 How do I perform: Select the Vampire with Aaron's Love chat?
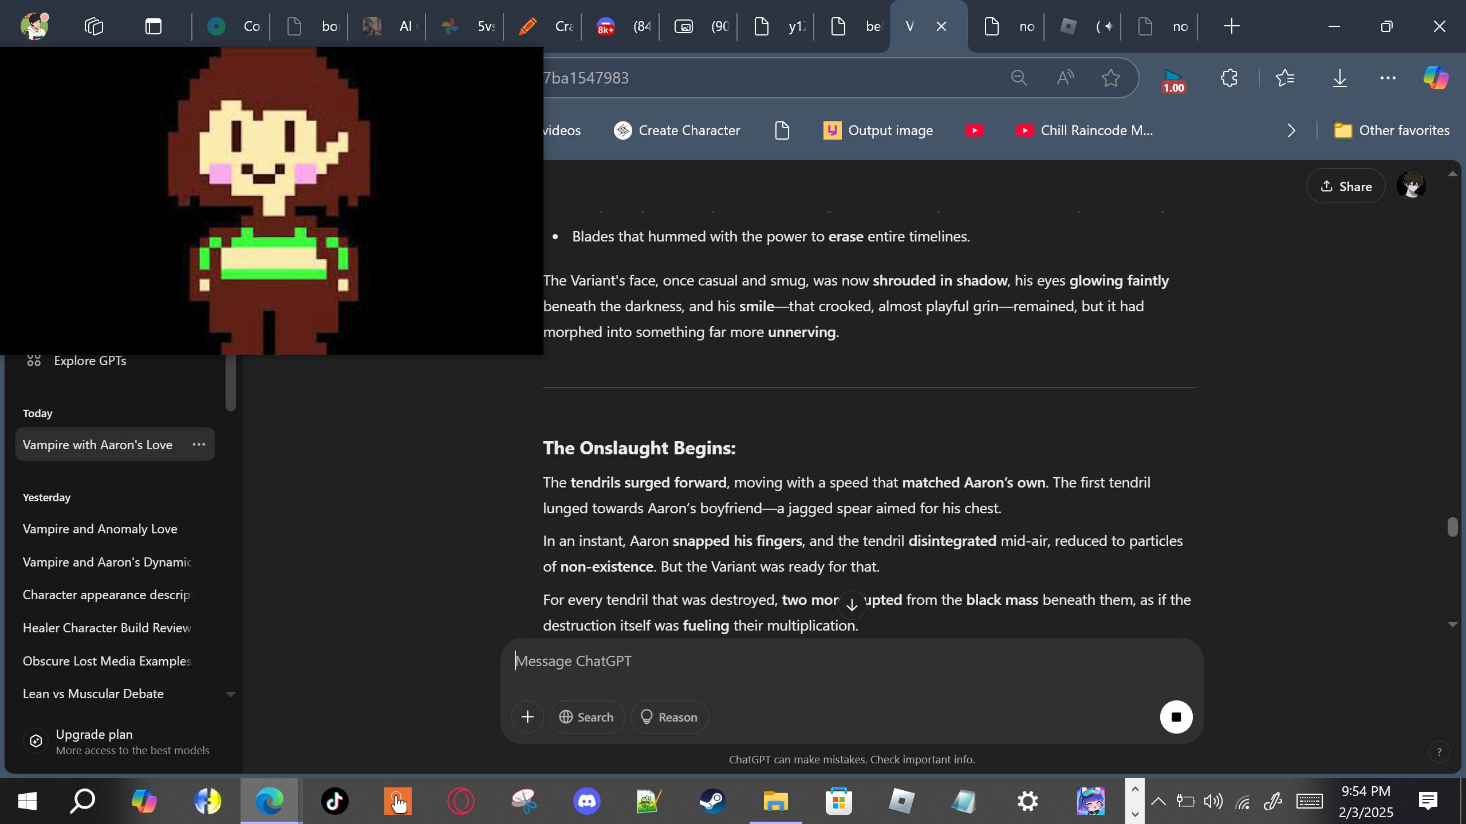(x=115, y=444)
